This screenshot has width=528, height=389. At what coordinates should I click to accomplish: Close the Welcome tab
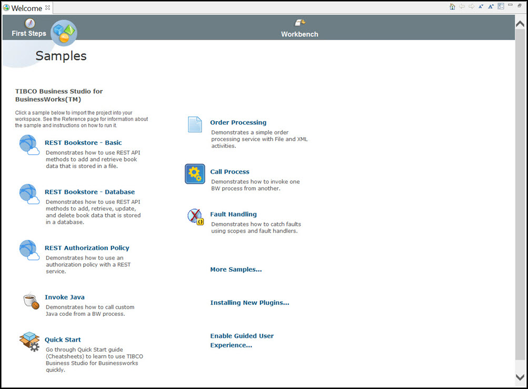47,7
